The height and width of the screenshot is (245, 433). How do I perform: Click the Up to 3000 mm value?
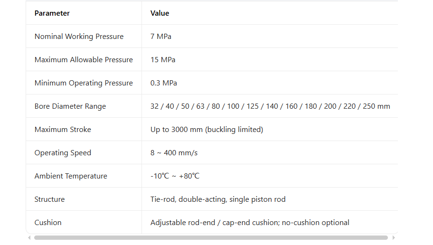(x=207, y=130)
